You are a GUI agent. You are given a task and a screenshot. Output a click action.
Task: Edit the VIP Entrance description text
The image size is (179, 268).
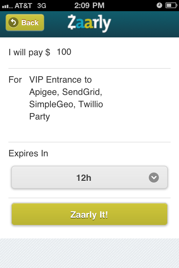tap(66, 98)
